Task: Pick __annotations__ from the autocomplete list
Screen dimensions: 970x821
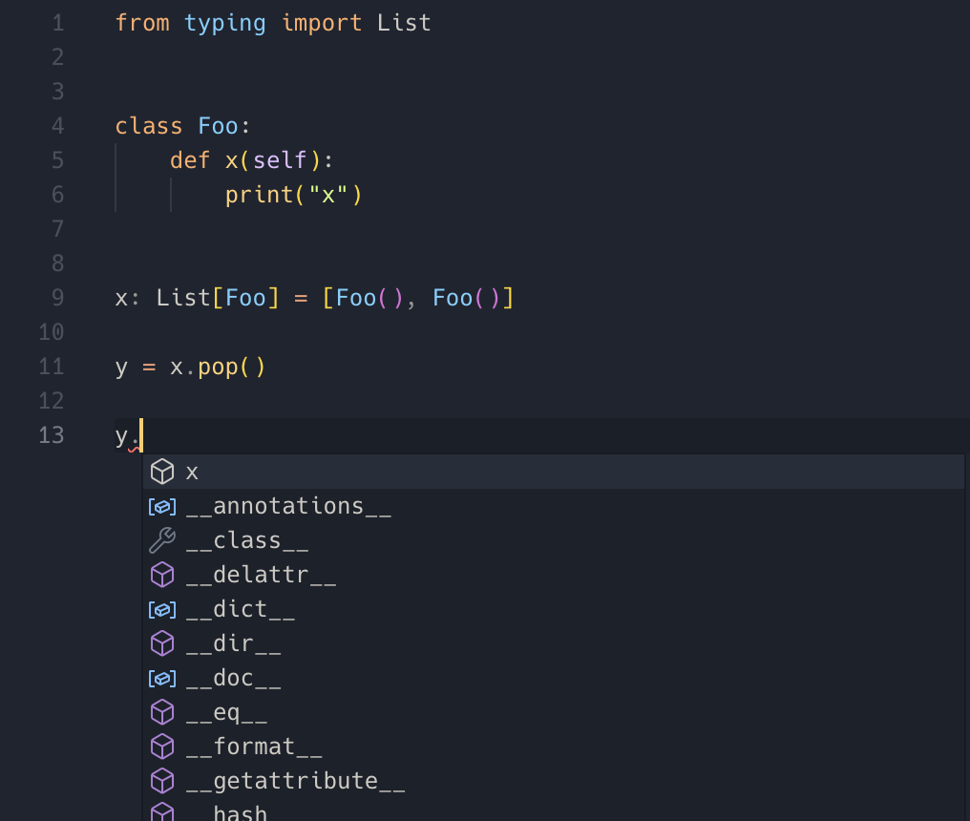Action: 554,507
